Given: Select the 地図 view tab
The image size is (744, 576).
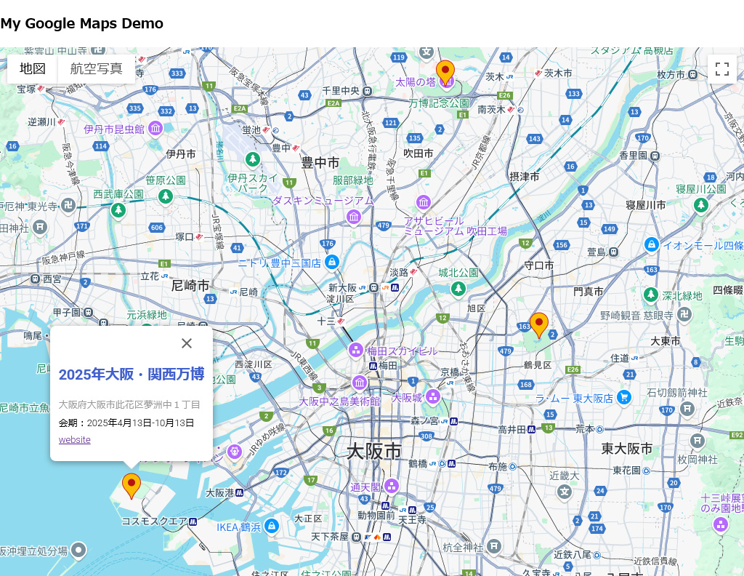Looking at the screenshot, I should (32, 68).
